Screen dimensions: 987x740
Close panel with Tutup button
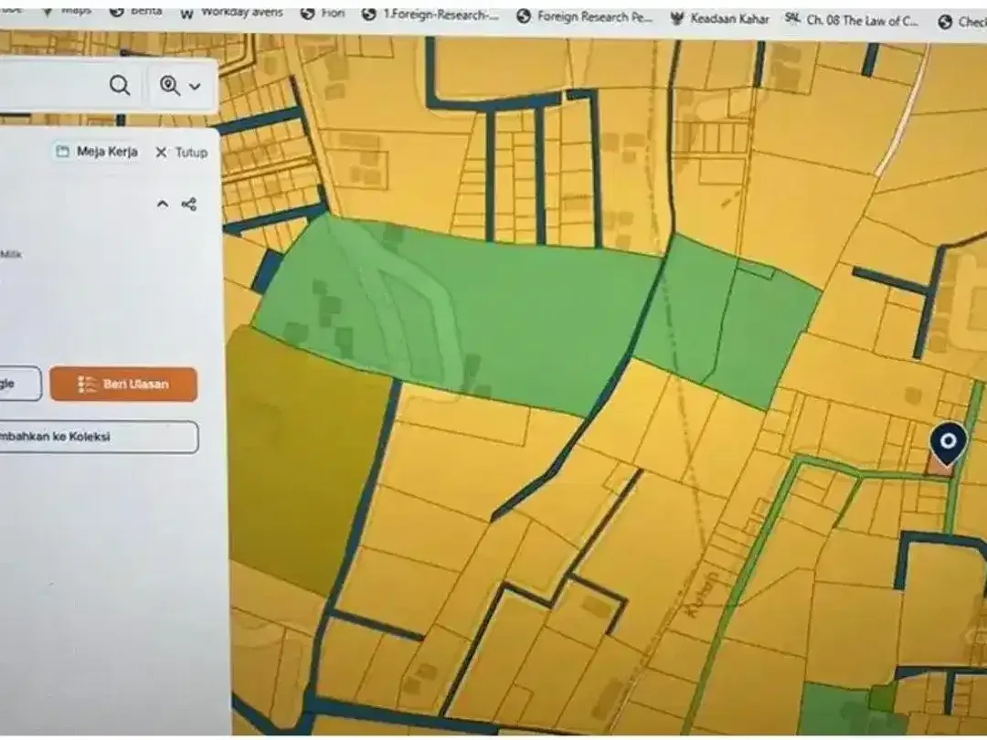[x=181, y=153]
